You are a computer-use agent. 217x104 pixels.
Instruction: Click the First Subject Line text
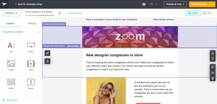tap(40, 12)
